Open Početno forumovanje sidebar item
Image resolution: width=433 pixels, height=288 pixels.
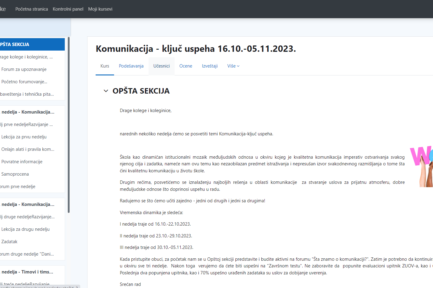point(24,82)
